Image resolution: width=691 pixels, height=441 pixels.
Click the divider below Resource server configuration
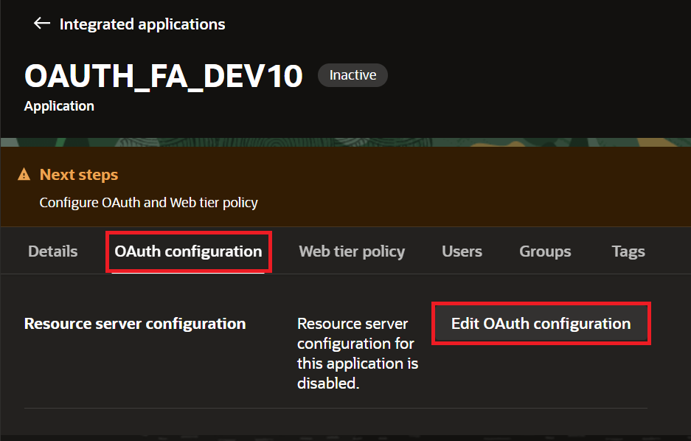336,408
